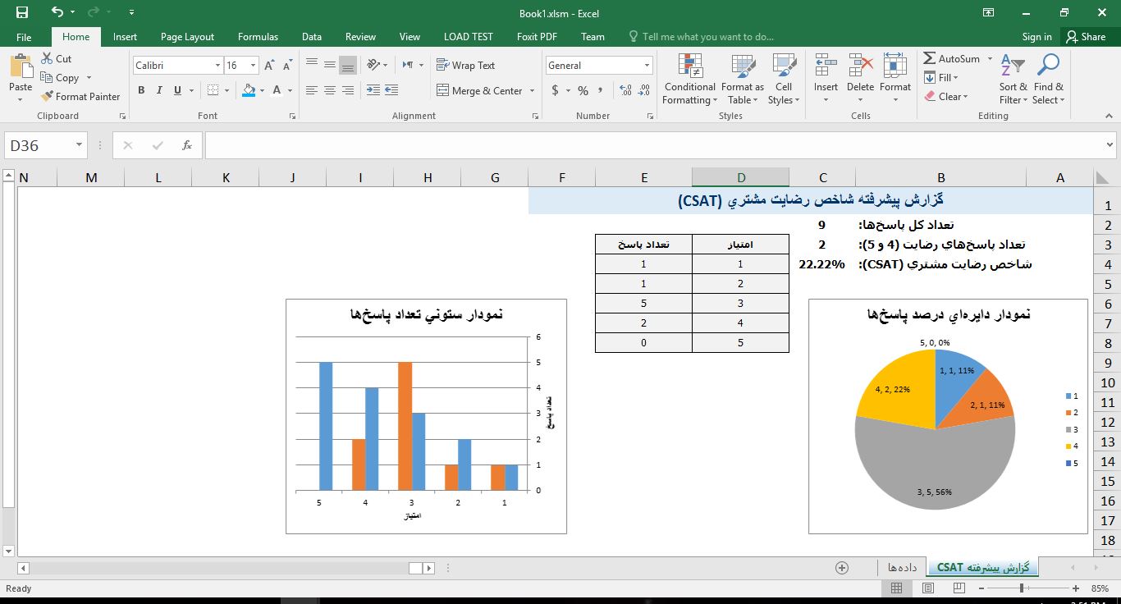1121x604 pixels.
Task: Toggle Underline formatting
Action: tap(177, 90)
